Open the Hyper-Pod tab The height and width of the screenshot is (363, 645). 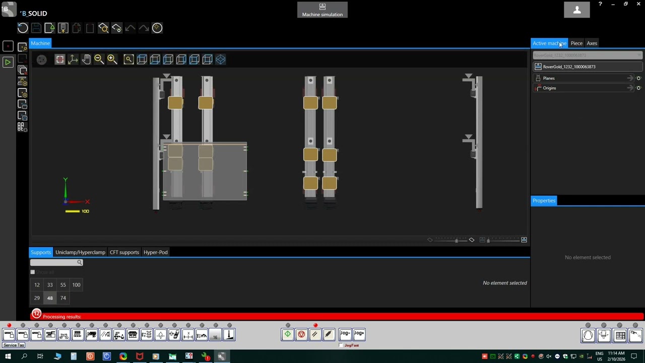coord(156,252)
